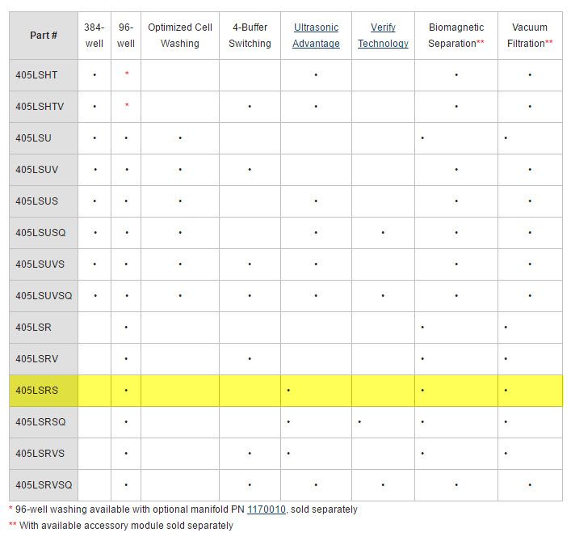Click the Part # column header
Screen dimensions: 571x537
tap(44, 36)
